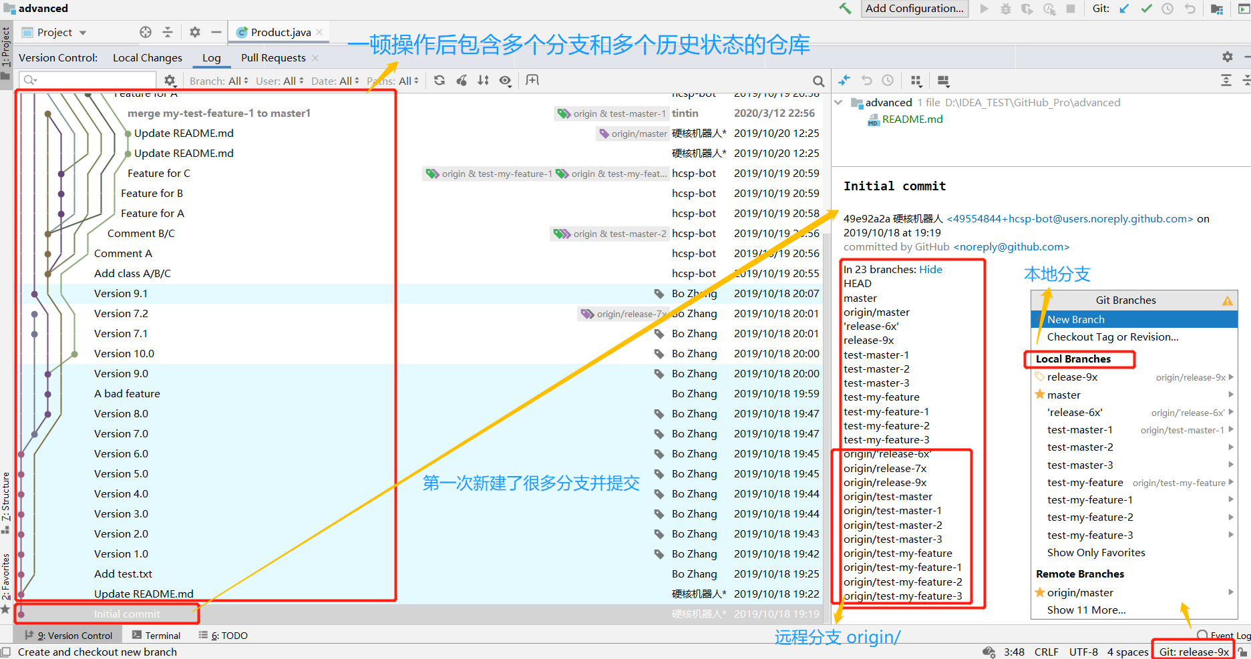The image size is (1251, 659).
Task: Click the Stop square icon in the toolbar
Action: [1071, 9]
